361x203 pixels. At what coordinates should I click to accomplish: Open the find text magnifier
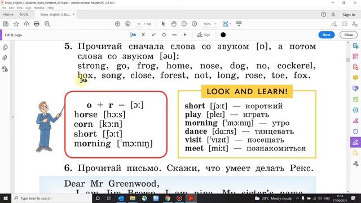pyautogui.click(x=47, y=24)
